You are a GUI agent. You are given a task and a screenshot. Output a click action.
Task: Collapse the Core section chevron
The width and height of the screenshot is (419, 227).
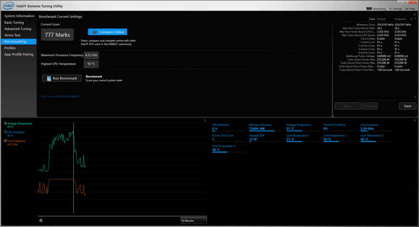(411, 19)
